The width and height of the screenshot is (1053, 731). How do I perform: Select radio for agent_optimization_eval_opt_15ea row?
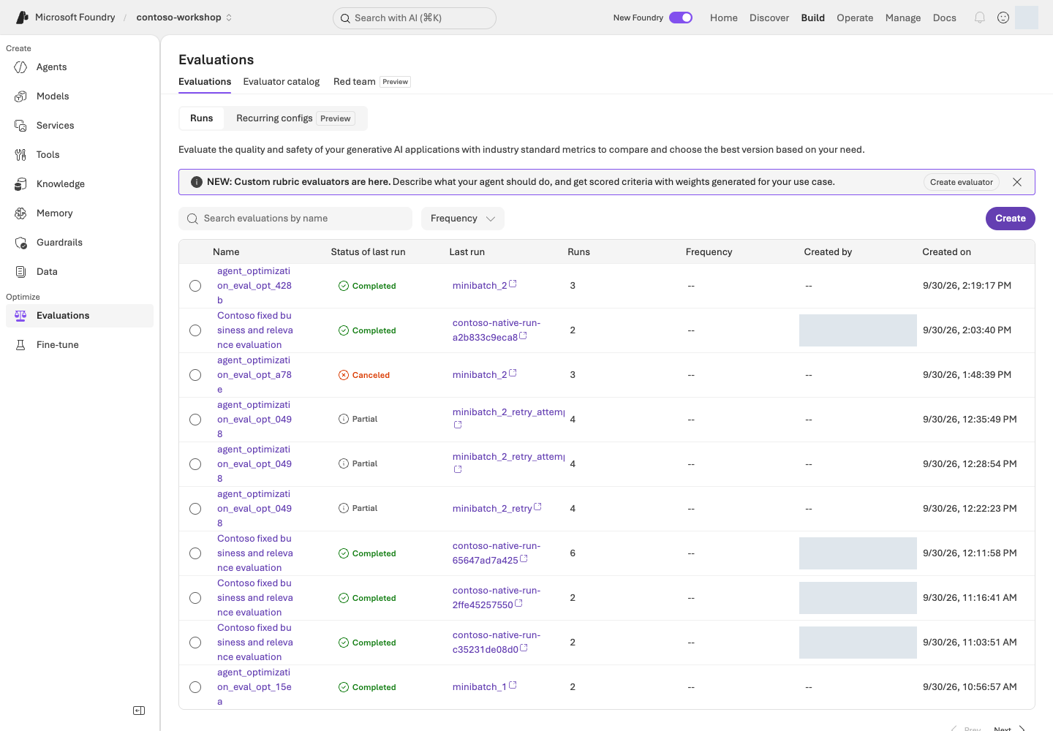coord(195,687)
